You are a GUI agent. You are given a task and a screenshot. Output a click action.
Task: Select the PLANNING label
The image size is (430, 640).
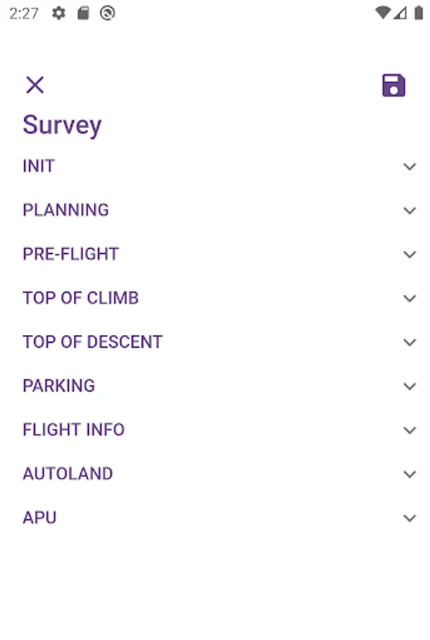point(65,210)
